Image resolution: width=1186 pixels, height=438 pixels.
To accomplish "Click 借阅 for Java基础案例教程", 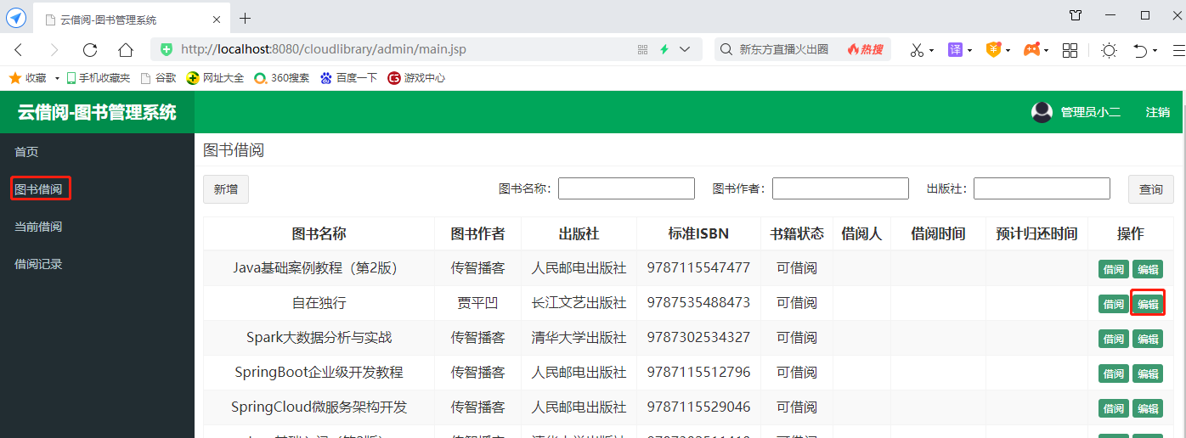I will tap(1114, 270).
